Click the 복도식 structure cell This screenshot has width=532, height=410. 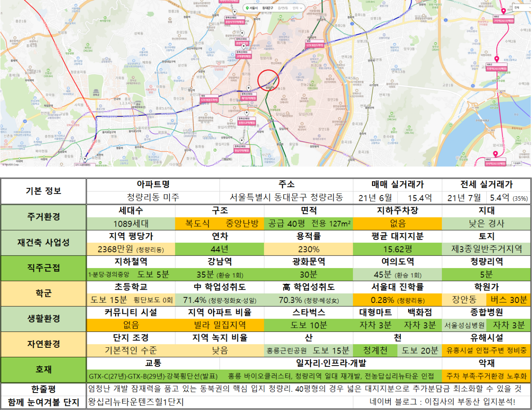pos(197,224)
